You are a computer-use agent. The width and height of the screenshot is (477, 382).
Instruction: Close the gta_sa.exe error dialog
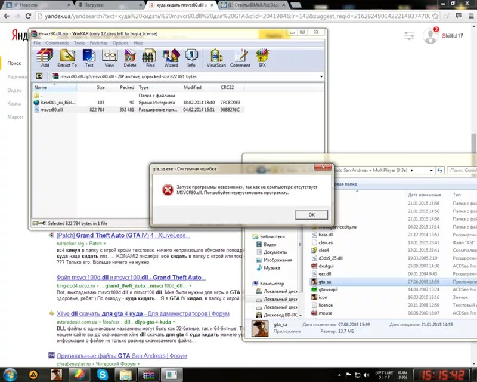[x=323, y=167]
